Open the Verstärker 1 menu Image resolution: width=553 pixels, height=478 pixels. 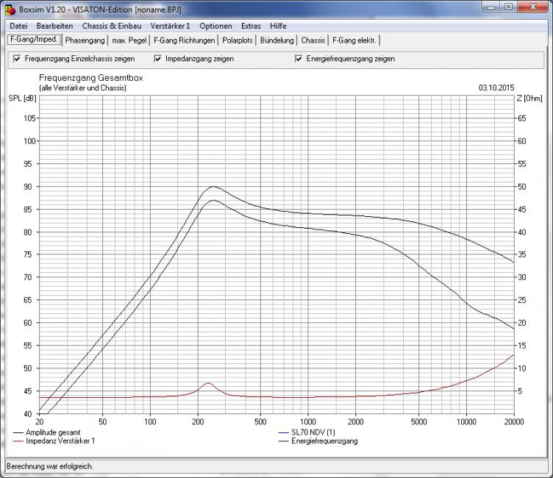point(170,26)
